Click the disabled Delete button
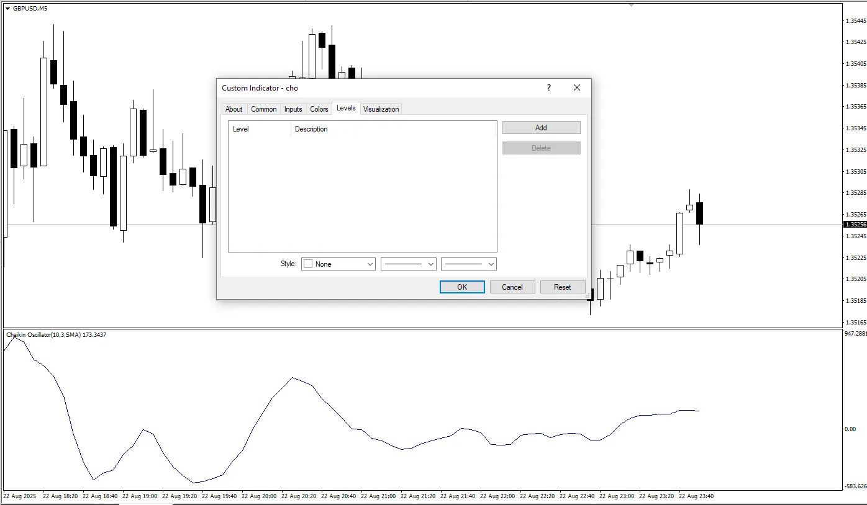Image resolution: width=867 pixels, height=505 pixels. (x=541, y=148)
